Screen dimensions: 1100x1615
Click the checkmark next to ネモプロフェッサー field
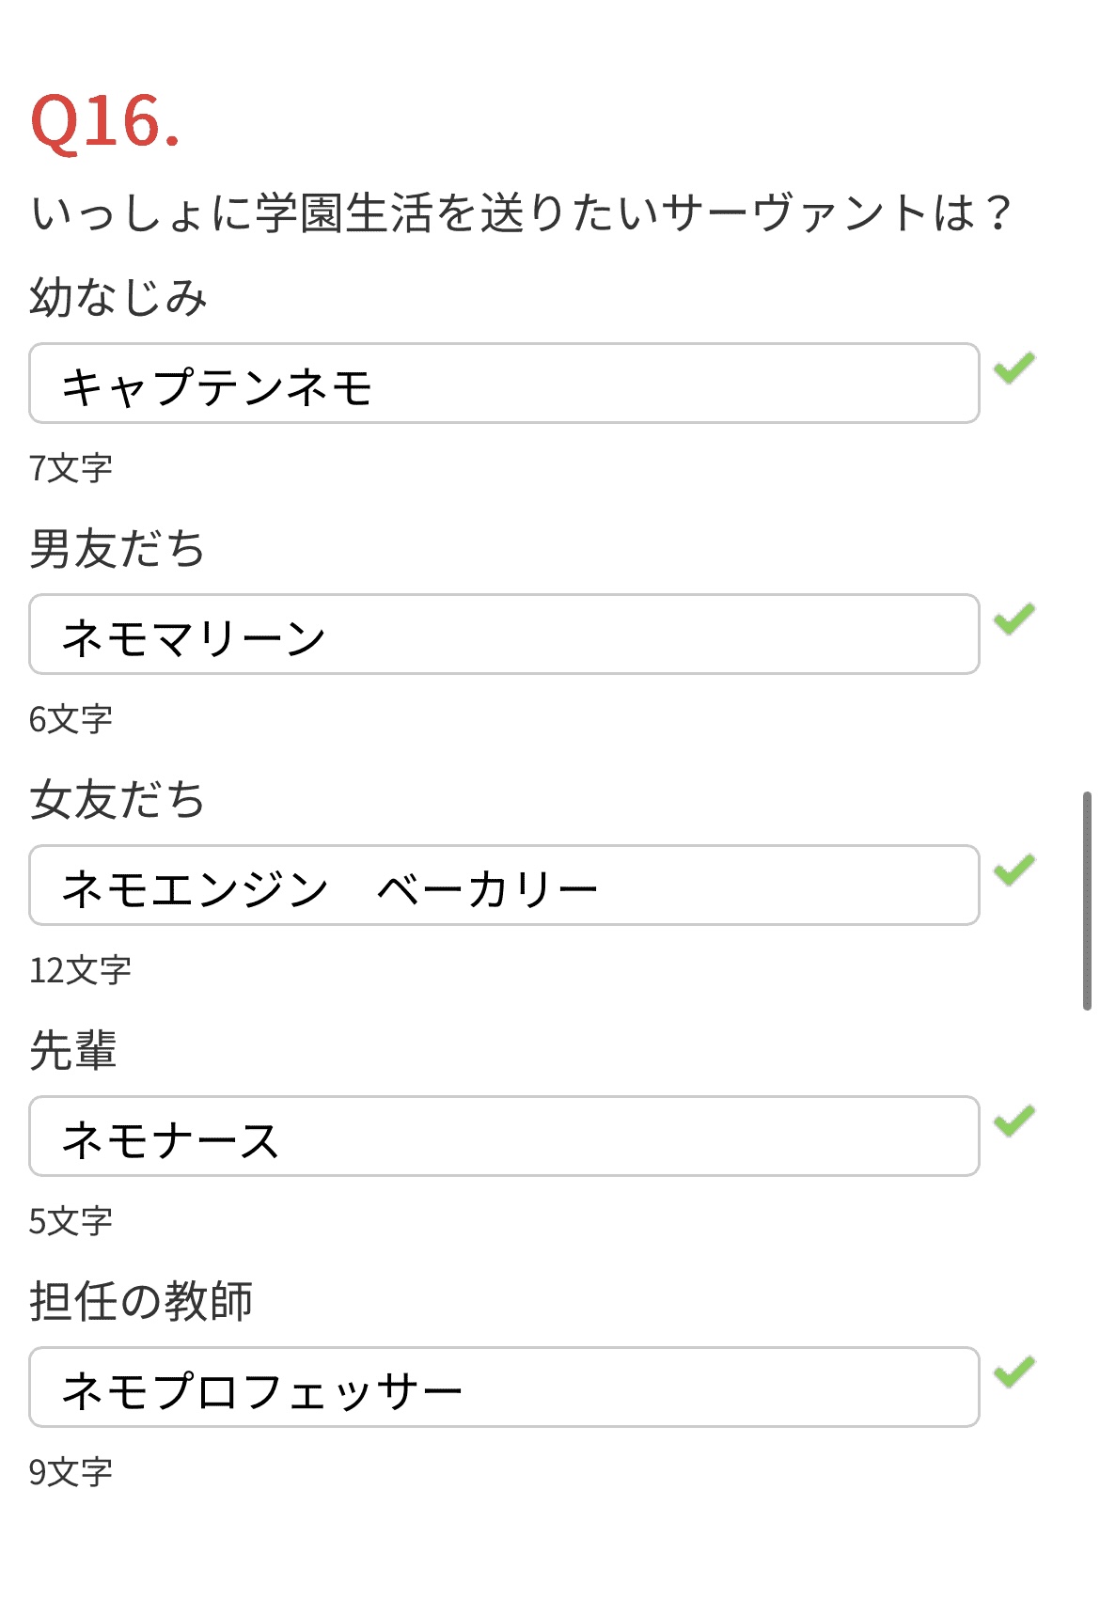[1014, 1372]
